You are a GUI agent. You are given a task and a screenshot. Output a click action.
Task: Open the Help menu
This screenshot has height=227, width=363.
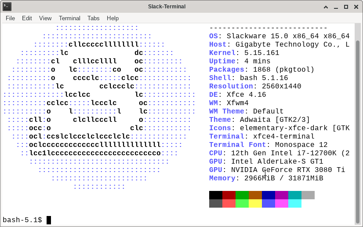point(113,18)
